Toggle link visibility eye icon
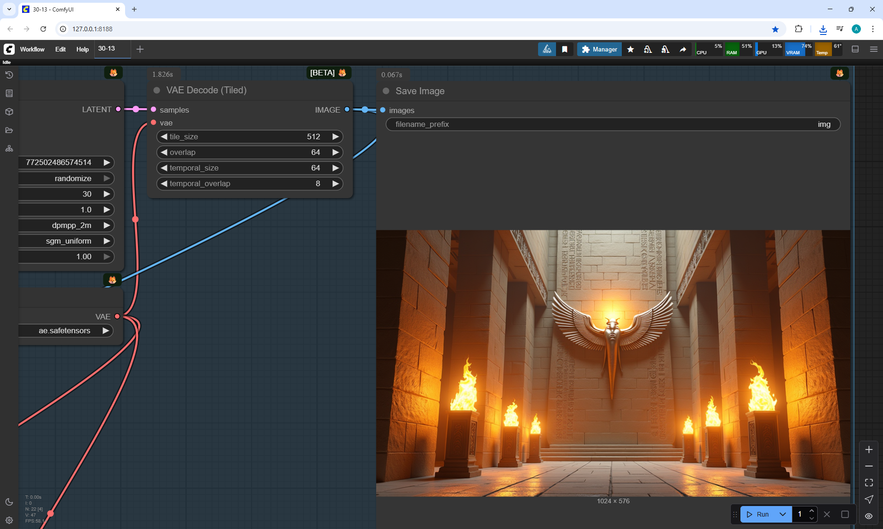Screen dimensions: 883x529 [869, 516]
